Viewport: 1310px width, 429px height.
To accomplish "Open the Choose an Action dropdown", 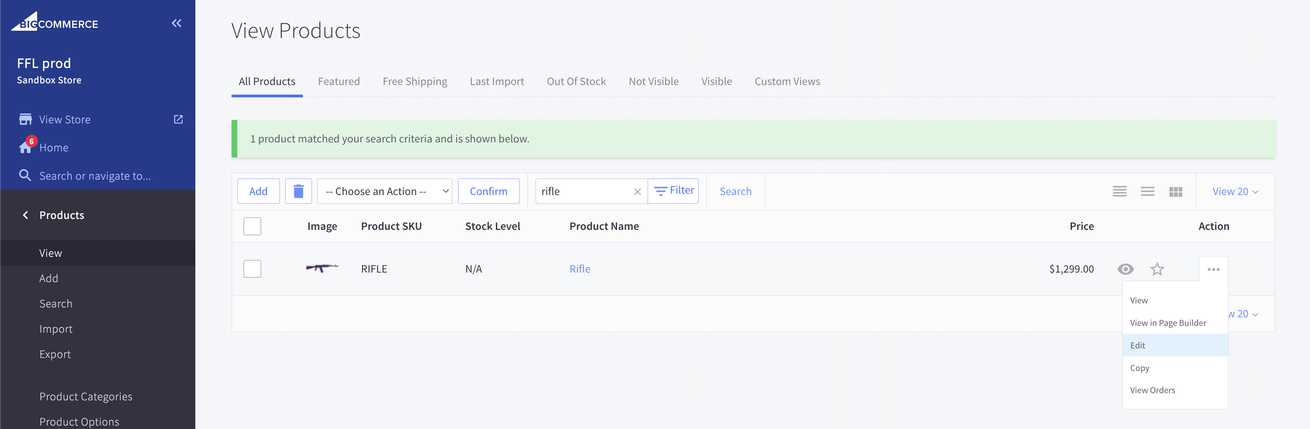I will tap(385, 191).
